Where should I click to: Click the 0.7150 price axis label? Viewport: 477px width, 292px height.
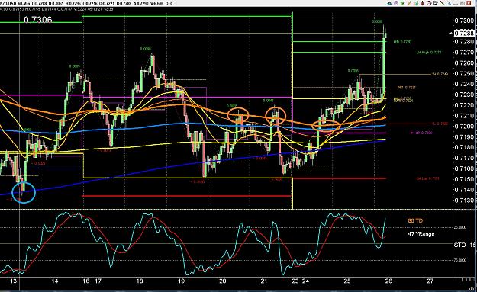click(464, 179)
